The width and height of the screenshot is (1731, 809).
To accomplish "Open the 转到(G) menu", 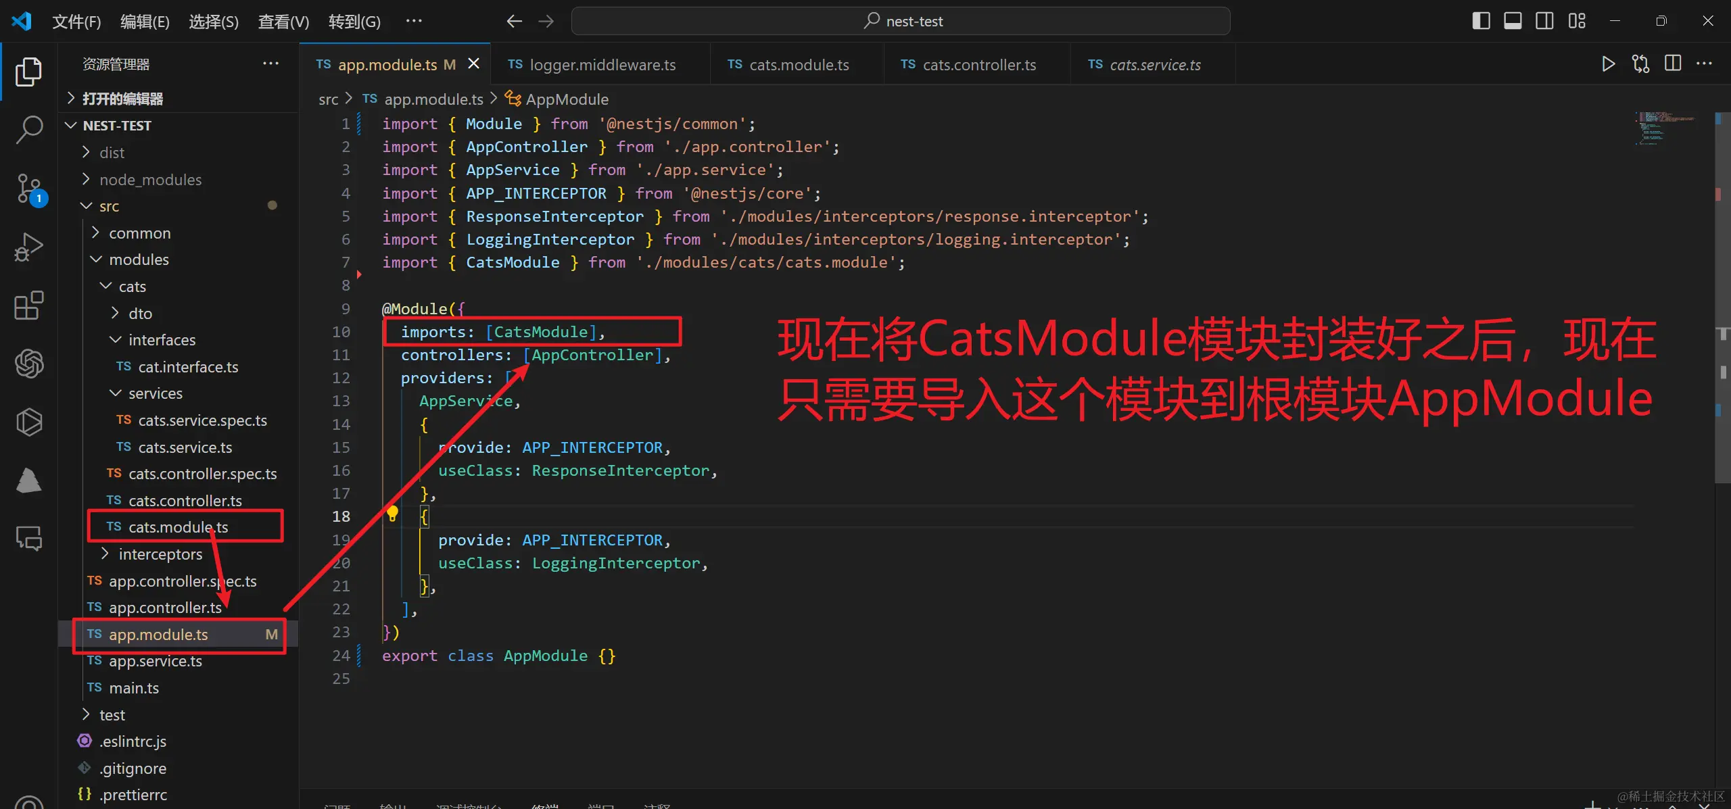I will 354,22.
